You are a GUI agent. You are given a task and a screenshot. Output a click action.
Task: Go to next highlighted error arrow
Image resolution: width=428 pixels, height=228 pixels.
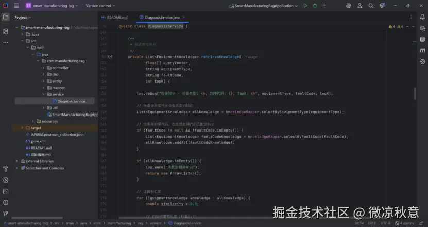coord(413,26)
